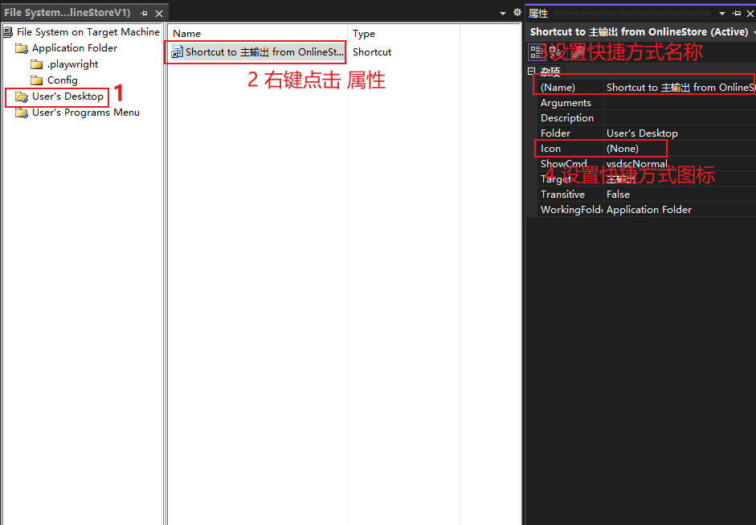
Task: Pin the File System editor panel open
Action: (145, 12)
